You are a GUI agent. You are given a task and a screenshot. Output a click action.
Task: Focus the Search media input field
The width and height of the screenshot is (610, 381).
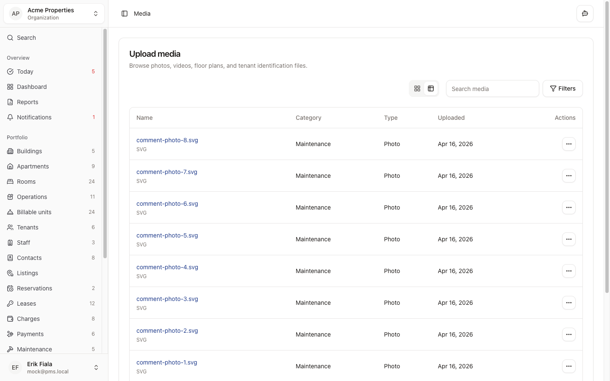[492, 88]
